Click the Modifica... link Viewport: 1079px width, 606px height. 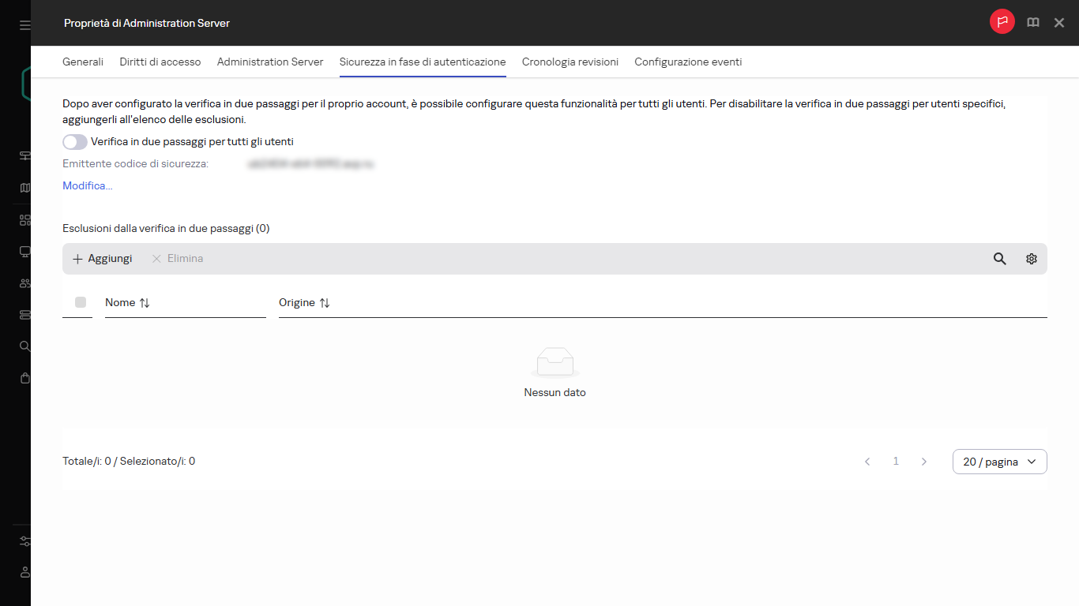click(x=87, y=185)
